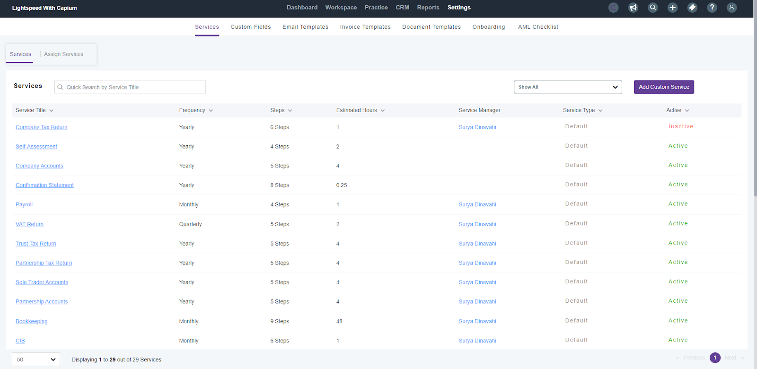Click 0.25 estimated hours for Confirmation Statement
This screenshot has height=369, width=757.
[x=342, y=185]
